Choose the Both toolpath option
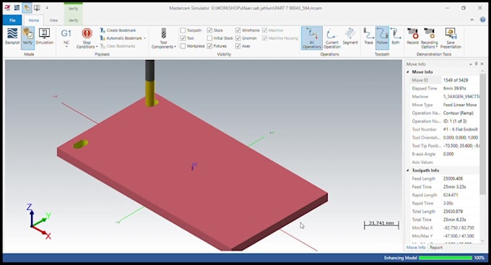Screen dimensions: 491x265 tap(396, 36)
